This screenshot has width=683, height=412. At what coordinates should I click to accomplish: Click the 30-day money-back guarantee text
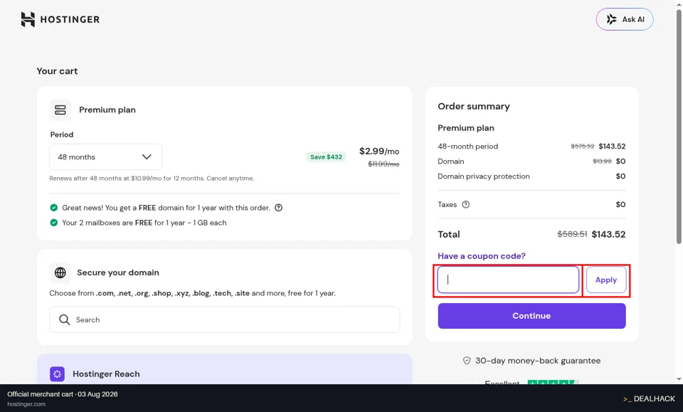[538, 361]
